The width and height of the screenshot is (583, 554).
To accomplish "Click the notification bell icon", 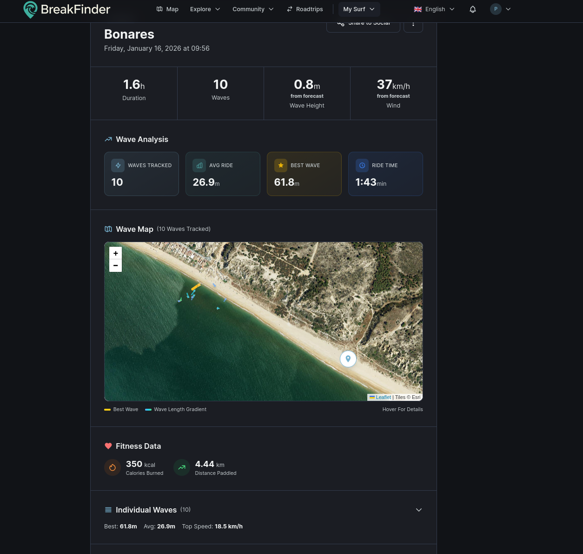I will pyautogui.click(x=472, y=9).
